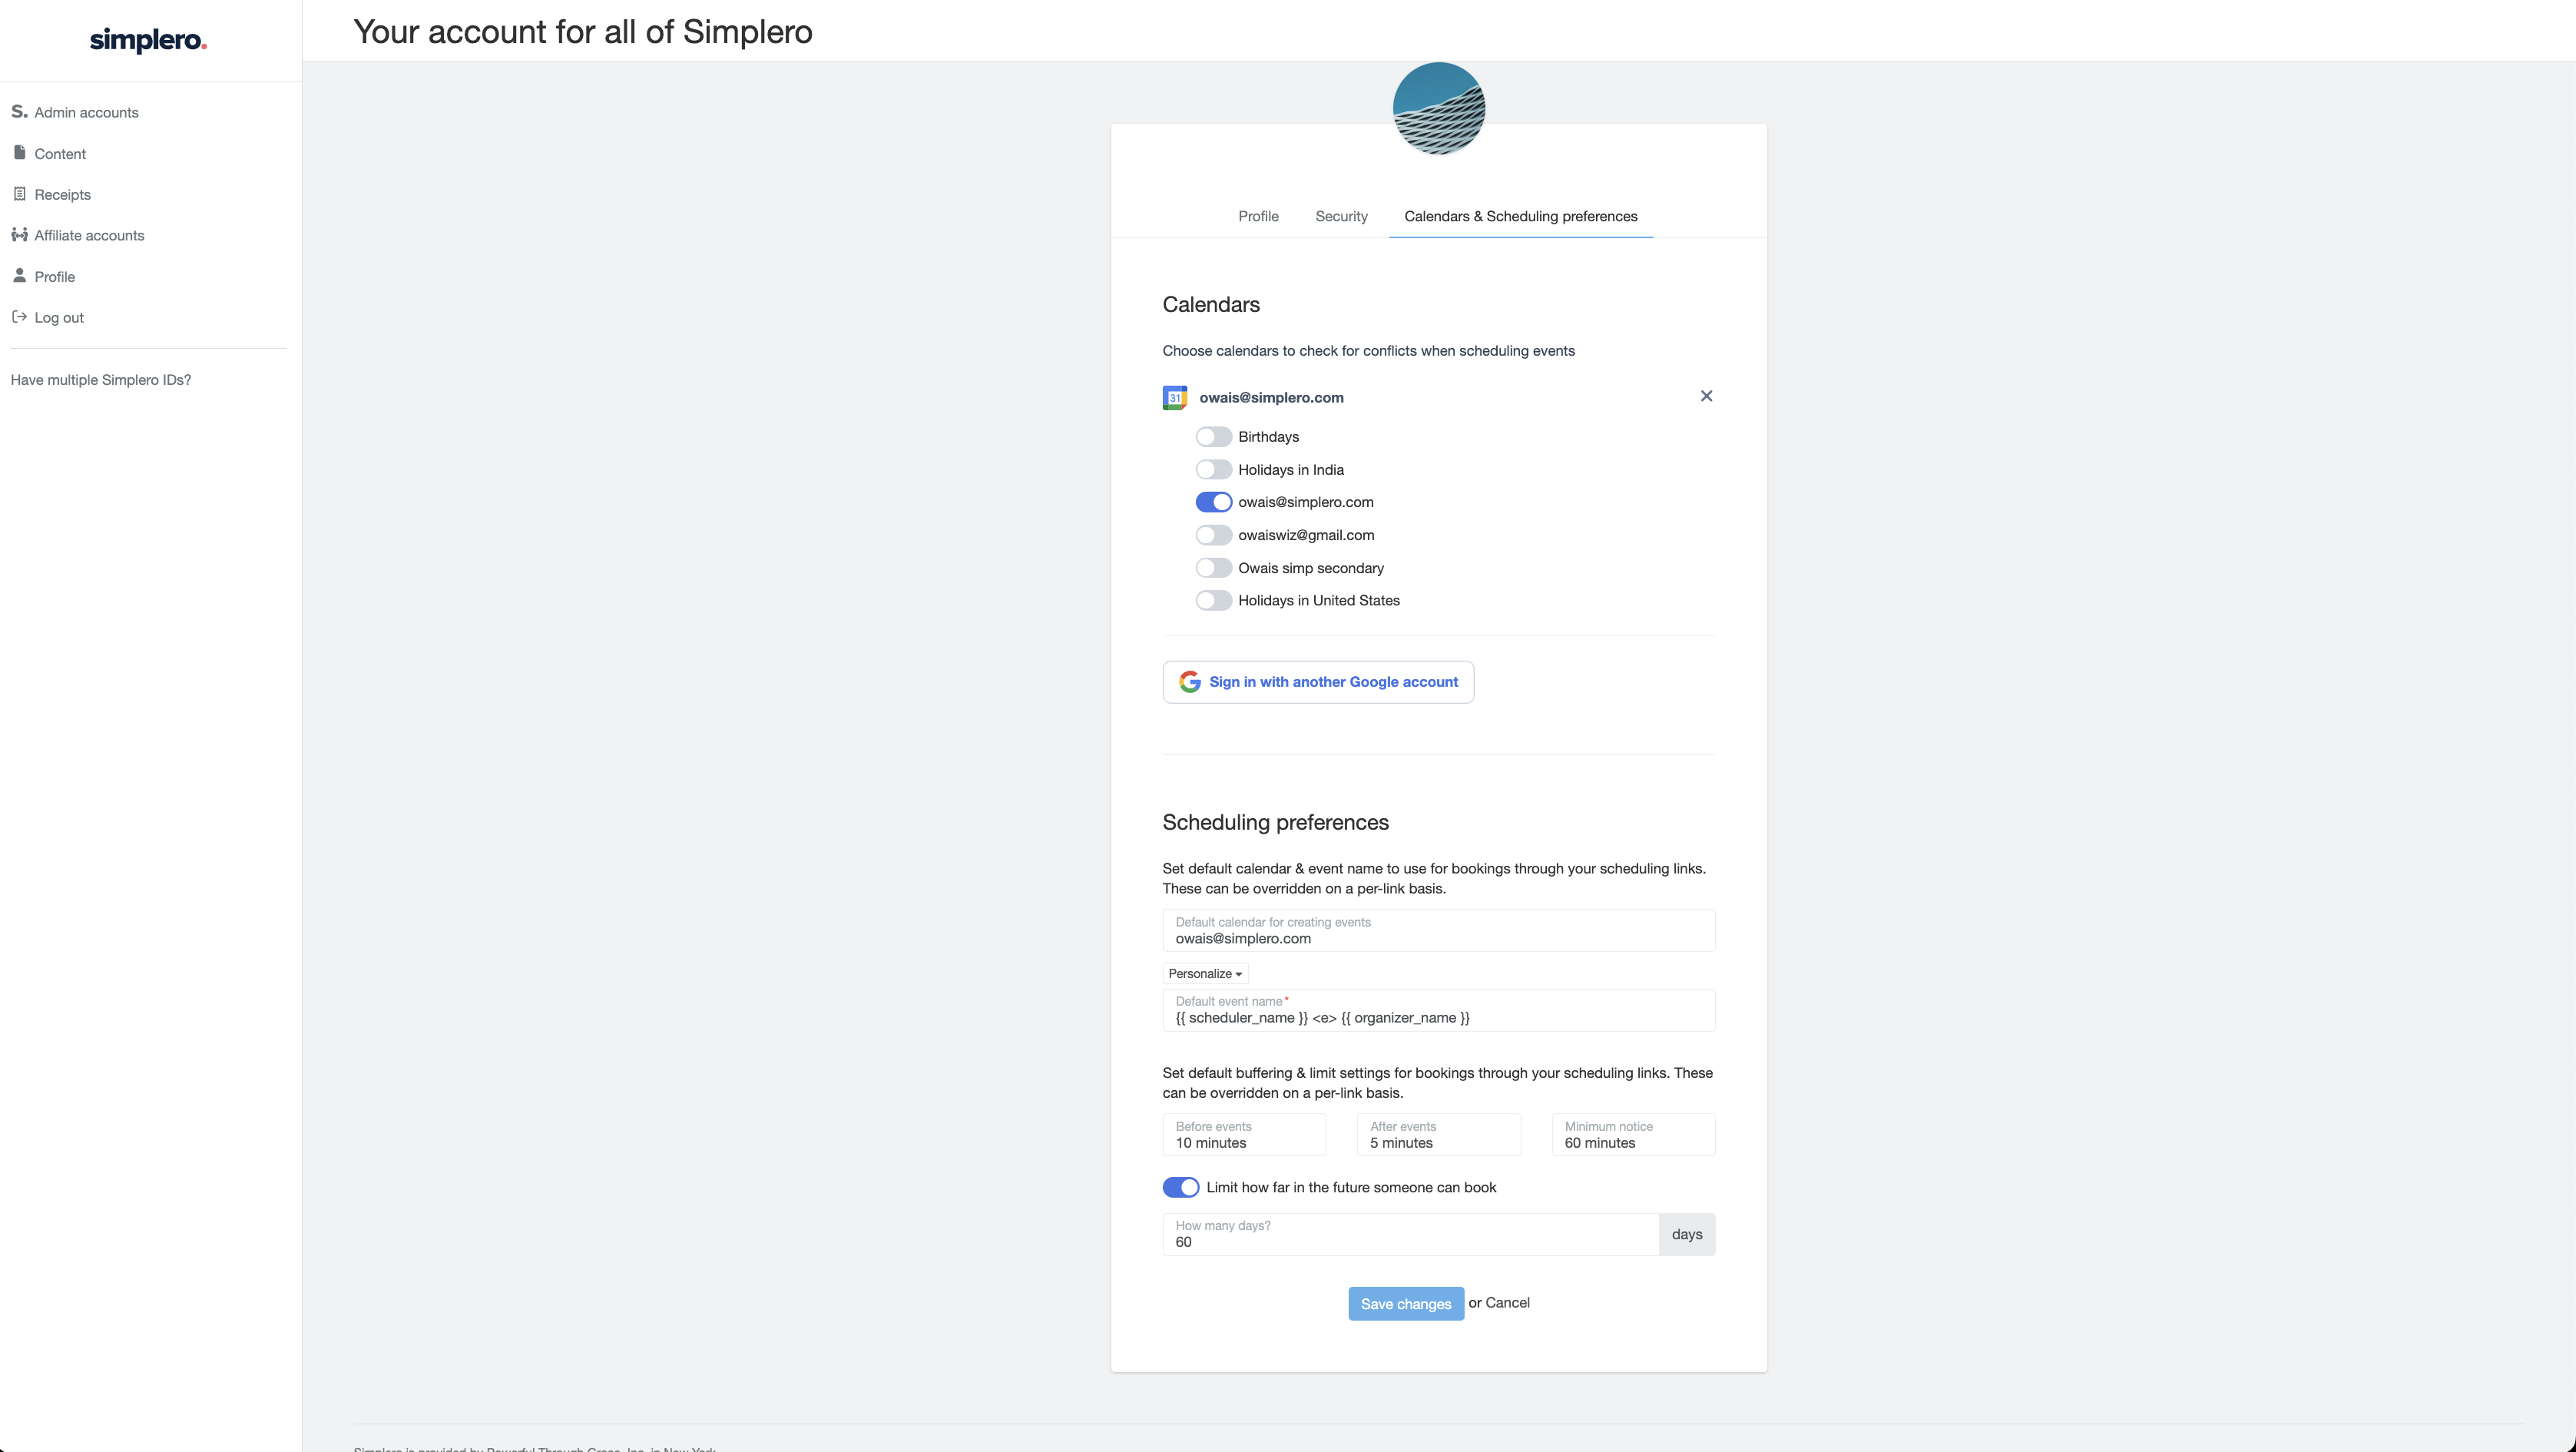Viewport: 2576px width, 1452px height.
Task: Enable Holidays in United States calendar
Action: [x=1213, y=600]
